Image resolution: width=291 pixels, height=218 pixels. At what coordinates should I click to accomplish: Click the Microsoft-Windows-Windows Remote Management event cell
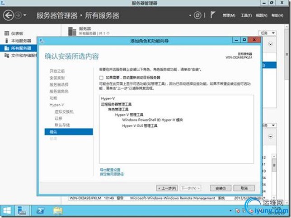(173, 198)
